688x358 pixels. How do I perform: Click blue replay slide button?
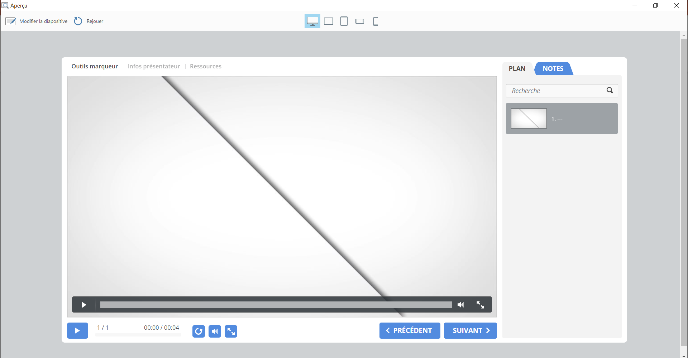tap(199, 331)
